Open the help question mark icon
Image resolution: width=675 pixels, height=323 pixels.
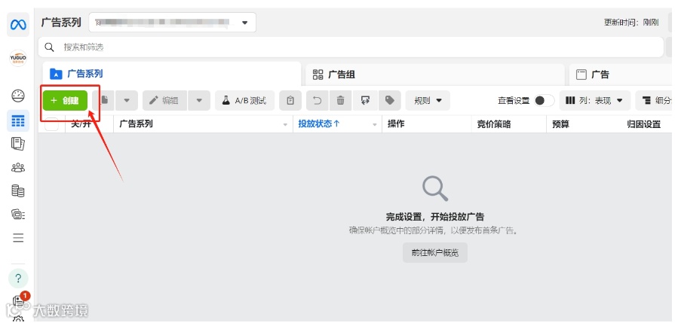pos(18,279)
